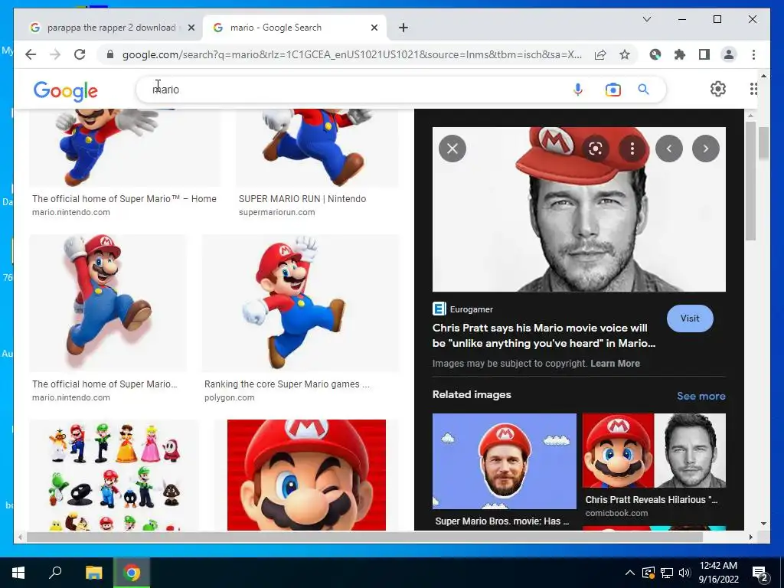The height and width of the screenshot is (588, 784).
Task: Open The official home of Super Mario – Home
Action: (124, 198)
